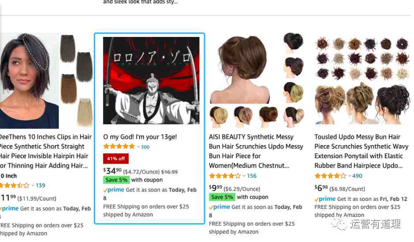The height and width of the screenshot is (242, 414).
Task: Open the 139 reviews count link
Action: point(41,186)
